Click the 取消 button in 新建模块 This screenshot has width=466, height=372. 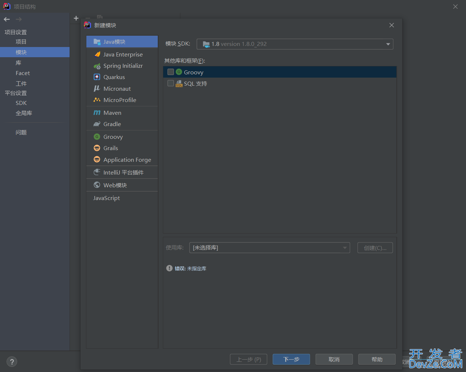(334, 359)
